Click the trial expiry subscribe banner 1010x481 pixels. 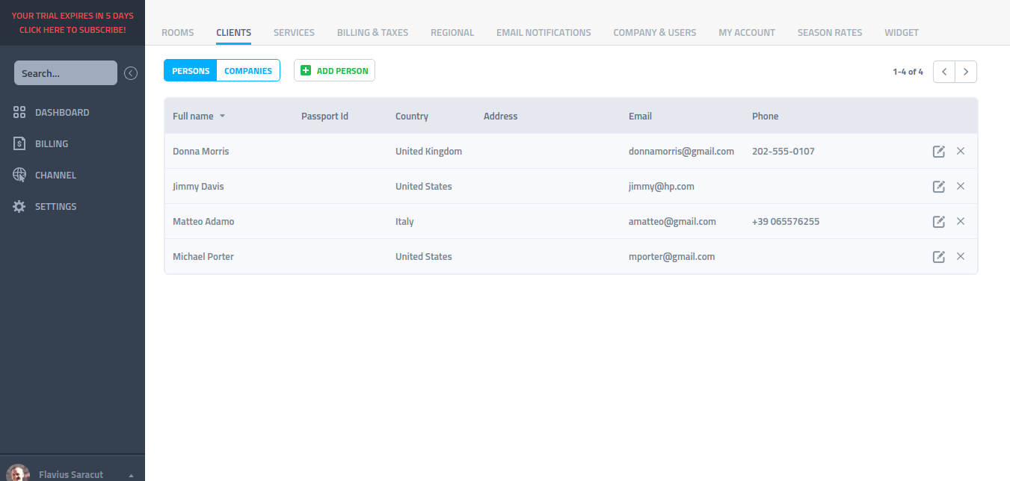click(x=73, y=22)
